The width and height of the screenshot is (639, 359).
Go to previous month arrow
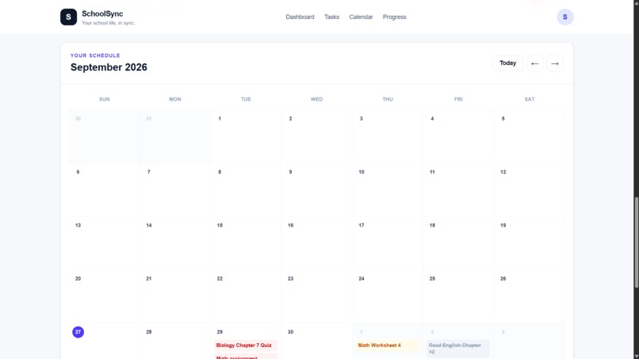click(x=534, y=63)
